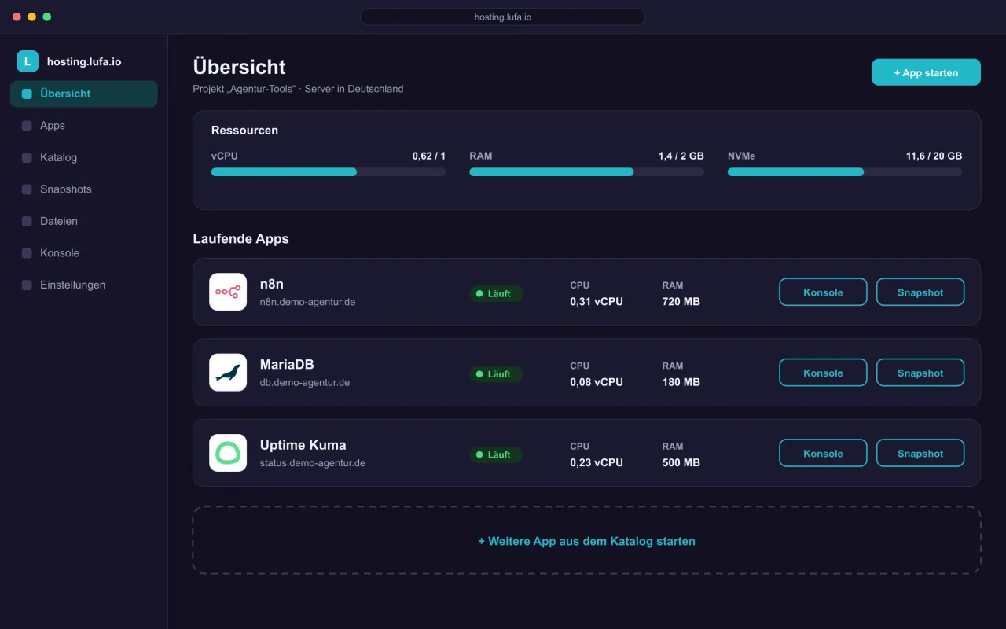Create a Snapshot of MariaDB

(920, 373)
